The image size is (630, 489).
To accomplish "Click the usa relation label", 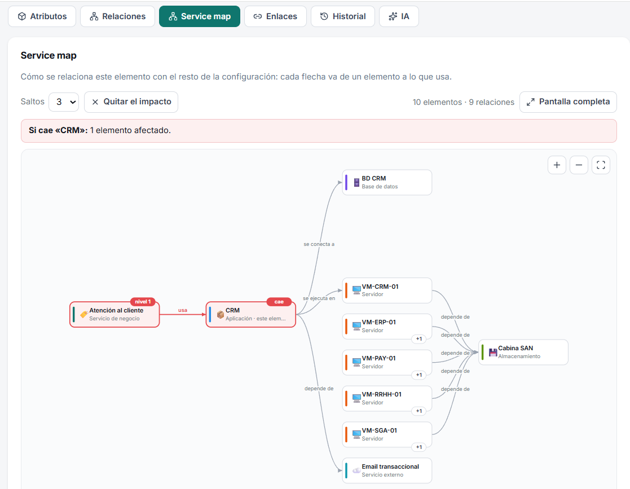I will (x=183, y=310).
